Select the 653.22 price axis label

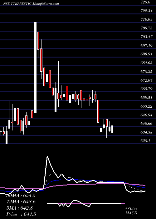coord(147,106)
